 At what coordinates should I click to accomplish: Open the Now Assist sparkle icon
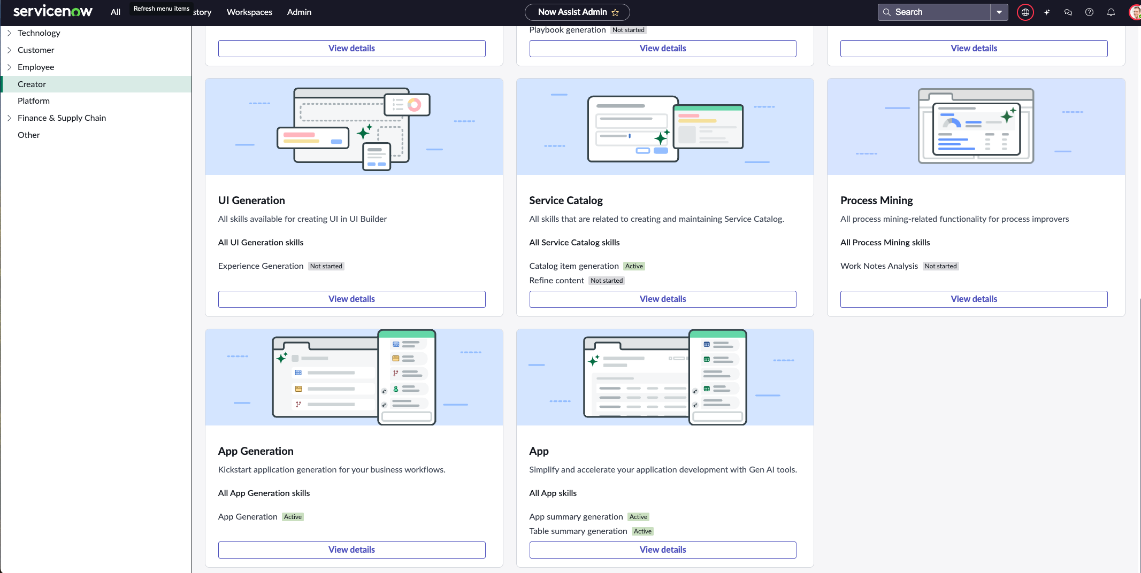[1047, 12]
